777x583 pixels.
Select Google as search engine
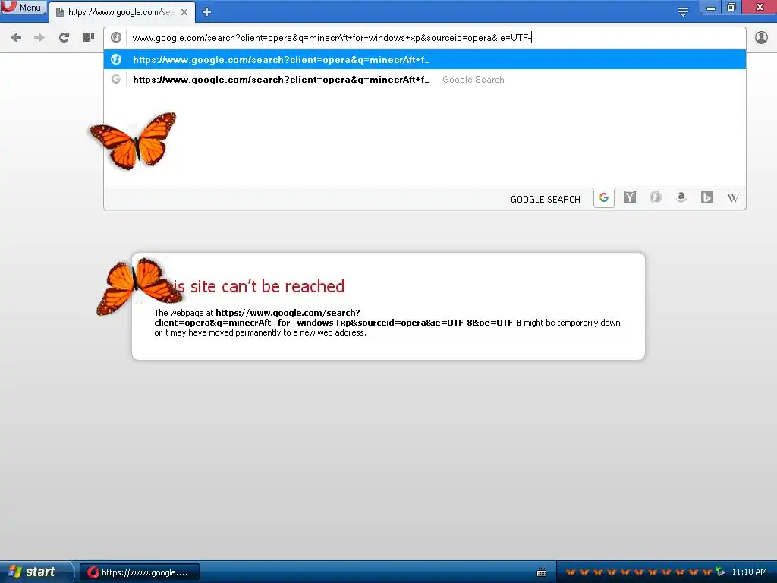(603, 197)
